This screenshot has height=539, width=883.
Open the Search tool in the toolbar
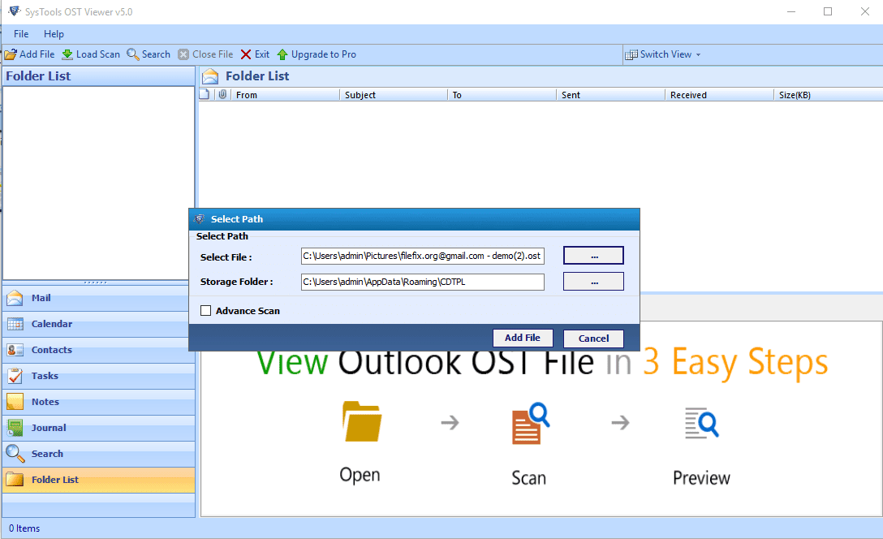click(149, 54)
